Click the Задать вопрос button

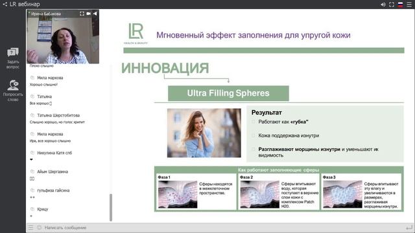pos(13,58)
